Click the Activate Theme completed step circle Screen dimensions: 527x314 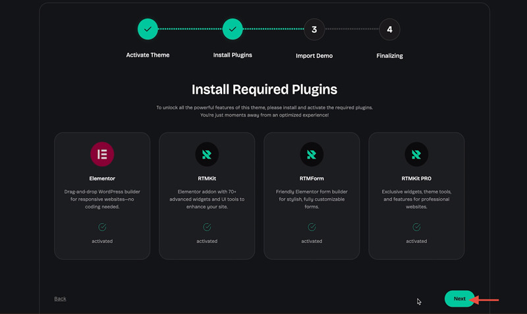pyautogui.click(x=148, y=29)
